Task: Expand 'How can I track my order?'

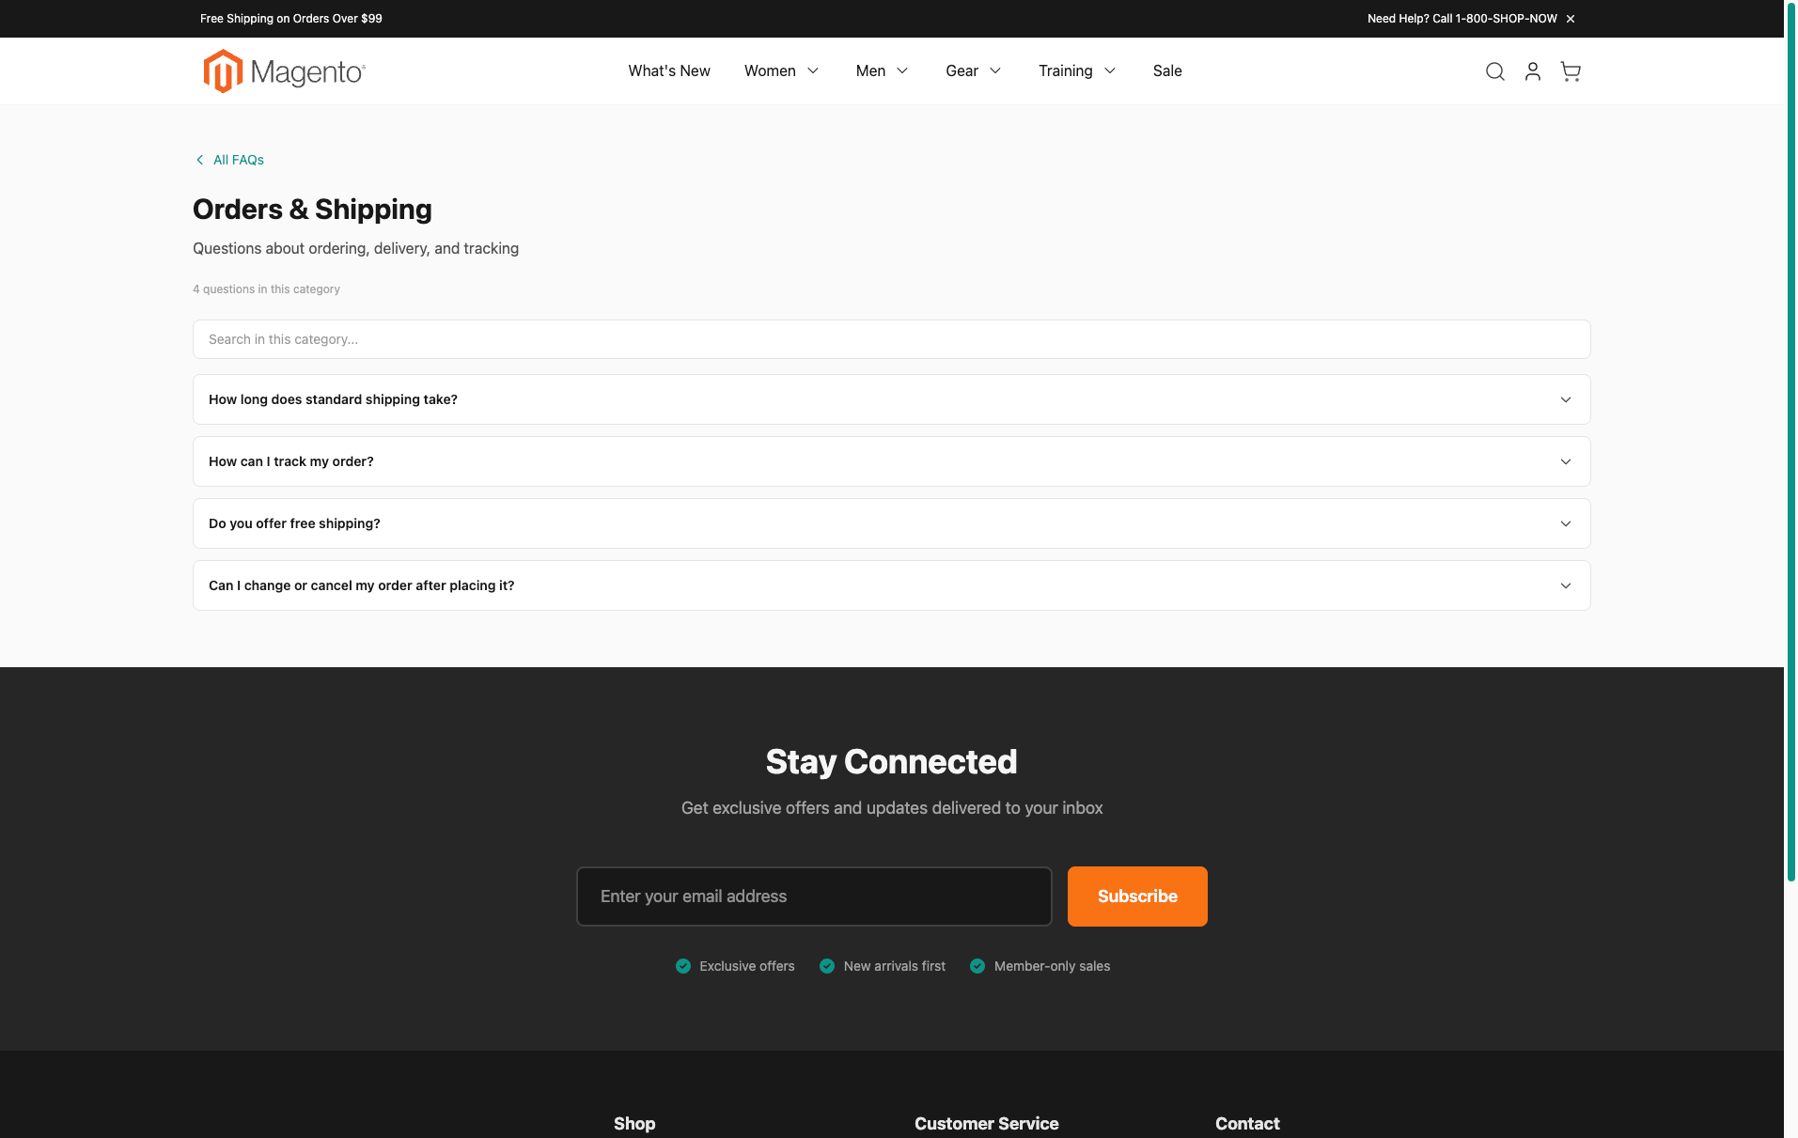Action: [x=890, y=461]
